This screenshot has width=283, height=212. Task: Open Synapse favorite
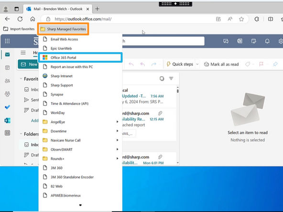[x=80, y=94]
